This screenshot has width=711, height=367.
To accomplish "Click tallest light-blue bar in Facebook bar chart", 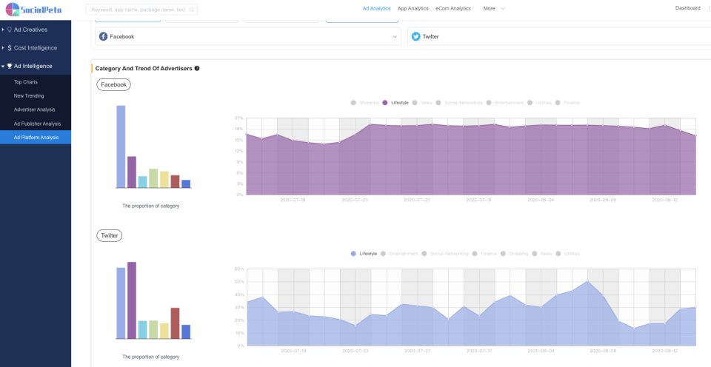I will coord(121,147).
